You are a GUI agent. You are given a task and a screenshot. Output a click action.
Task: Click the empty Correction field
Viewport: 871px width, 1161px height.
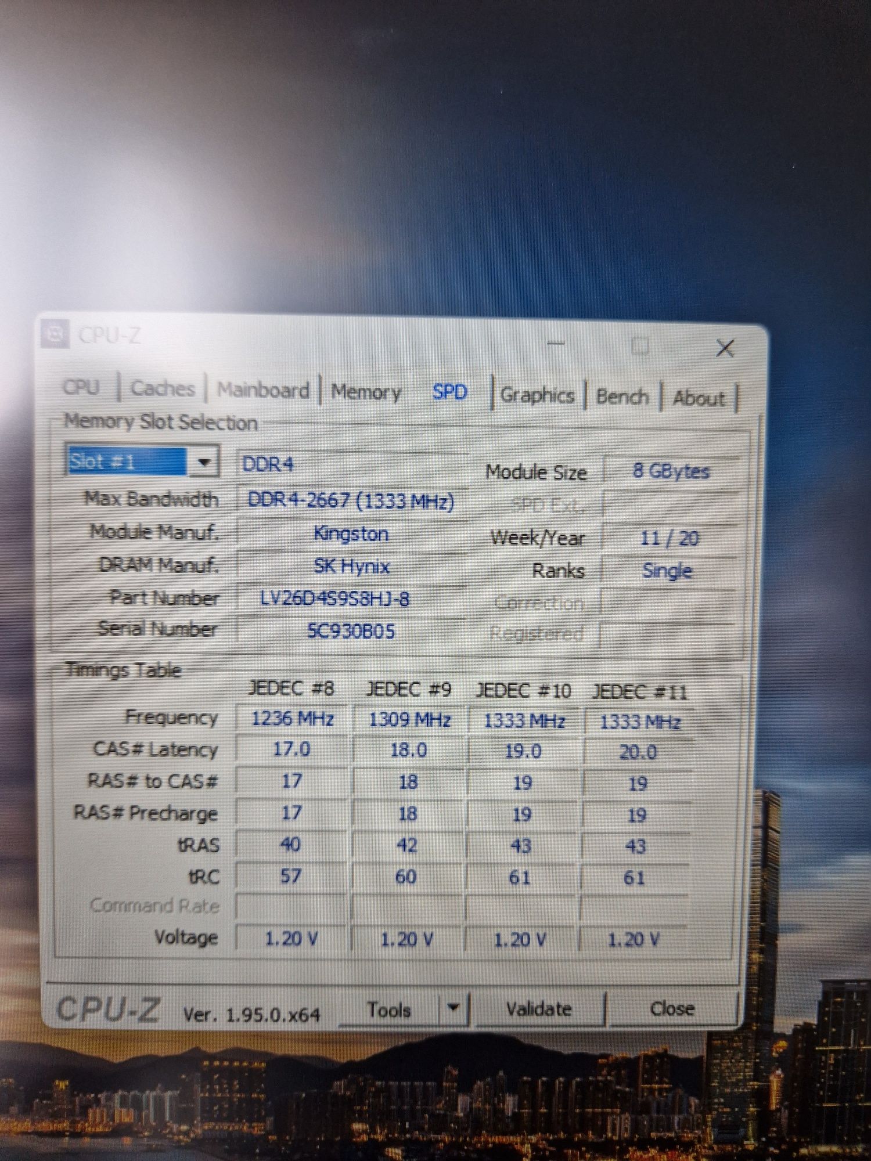[x=667, y=602]
